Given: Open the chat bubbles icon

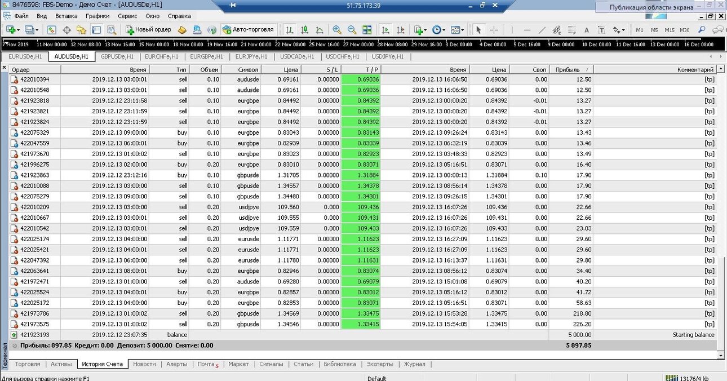Looking at the screenshot, I should [x=718, y=30].
